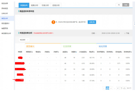Click the 立即订购 button
The width and height of the screenshot is (135, 93).
[x=92, y=22]
